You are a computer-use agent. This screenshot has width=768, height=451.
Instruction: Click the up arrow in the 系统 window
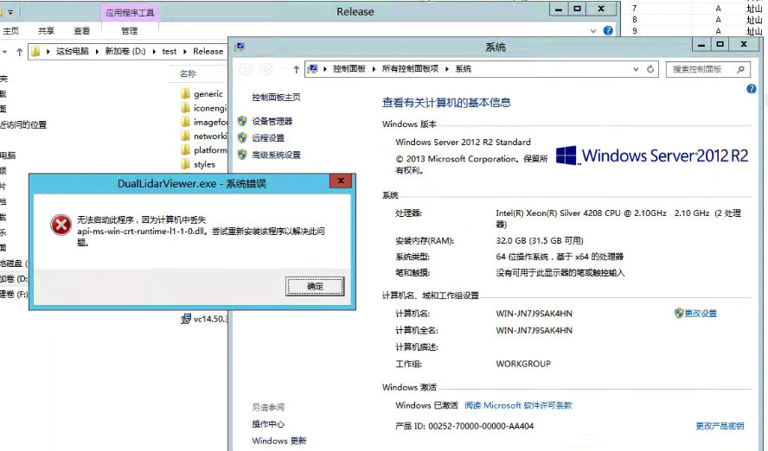click(x=296, y=69)
